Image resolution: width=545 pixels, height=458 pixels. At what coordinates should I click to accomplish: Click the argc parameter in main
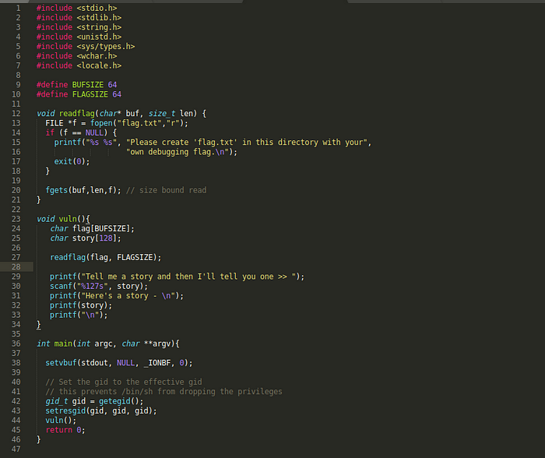(104, 343)
